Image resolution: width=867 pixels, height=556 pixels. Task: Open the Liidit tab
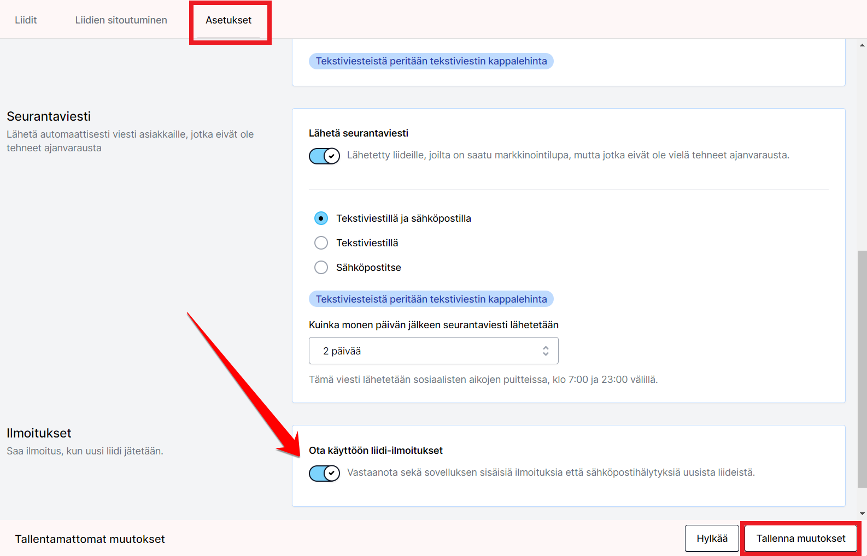(26, 20)
